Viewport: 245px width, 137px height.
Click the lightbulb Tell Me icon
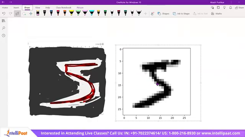coord(224,8)
